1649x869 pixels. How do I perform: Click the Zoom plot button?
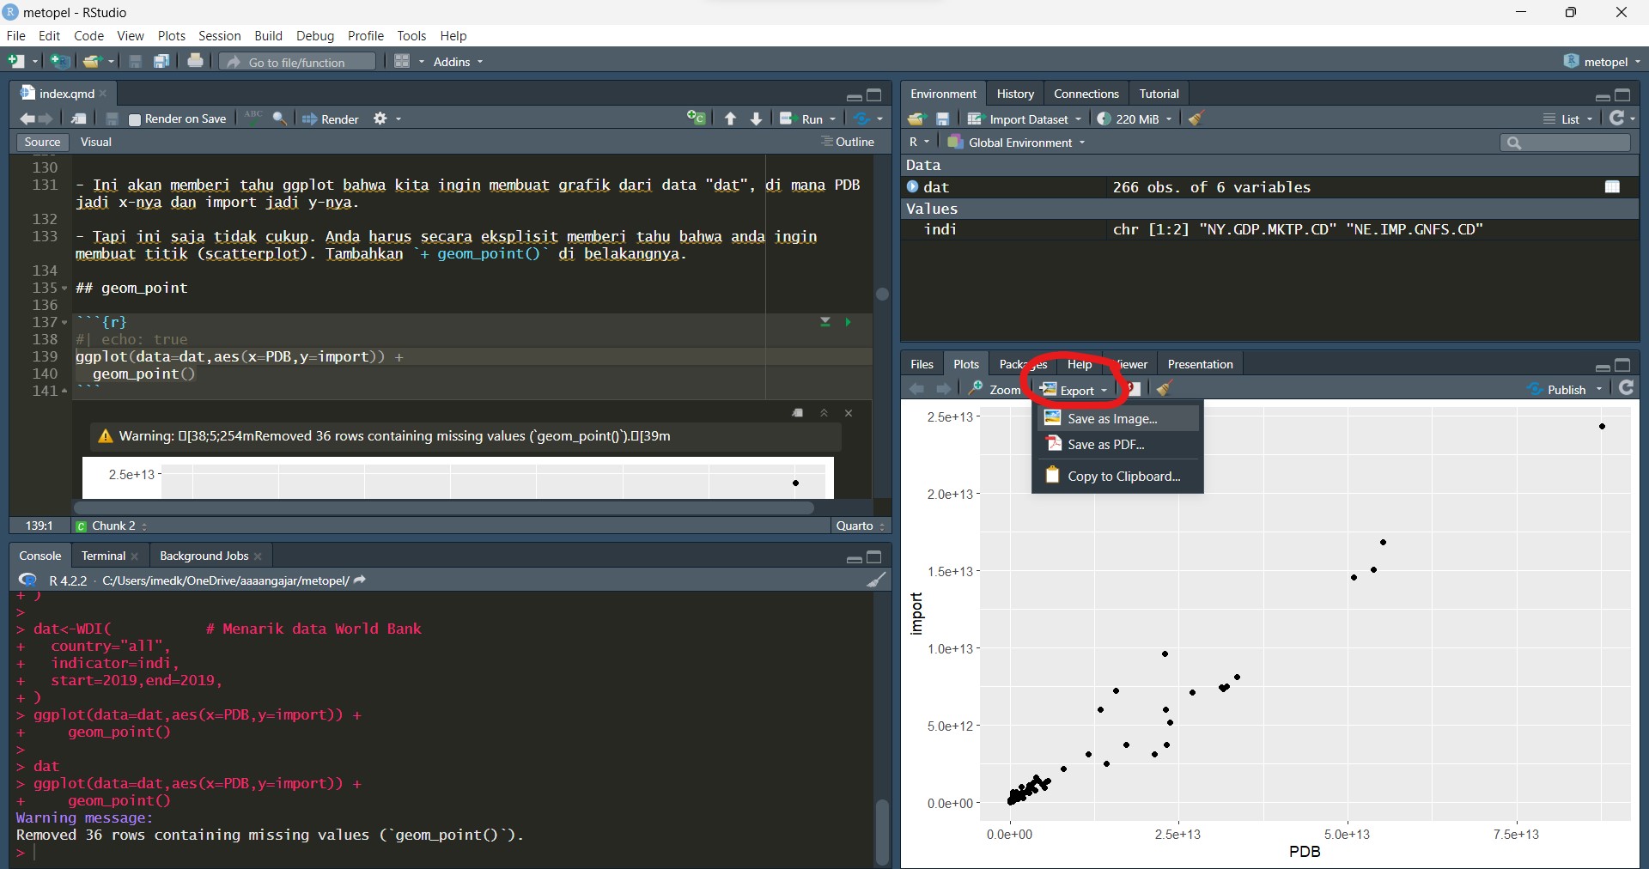coord(995,390)
